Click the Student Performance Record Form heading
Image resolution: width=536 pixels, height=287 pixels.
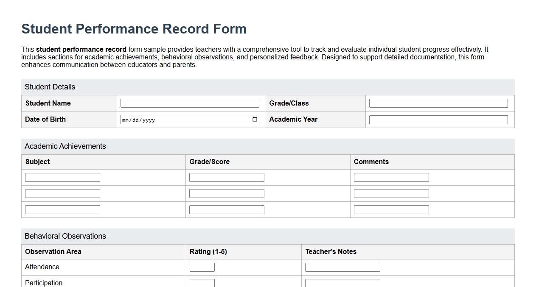click(x=134, y=28)
